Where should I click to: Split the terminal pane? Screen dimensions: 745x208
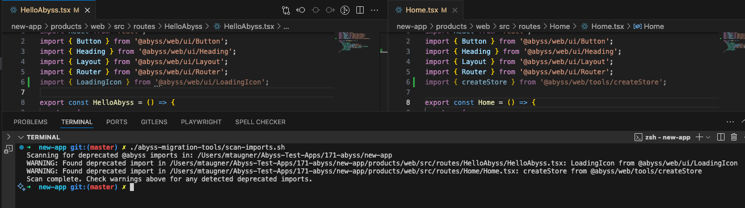721,137
